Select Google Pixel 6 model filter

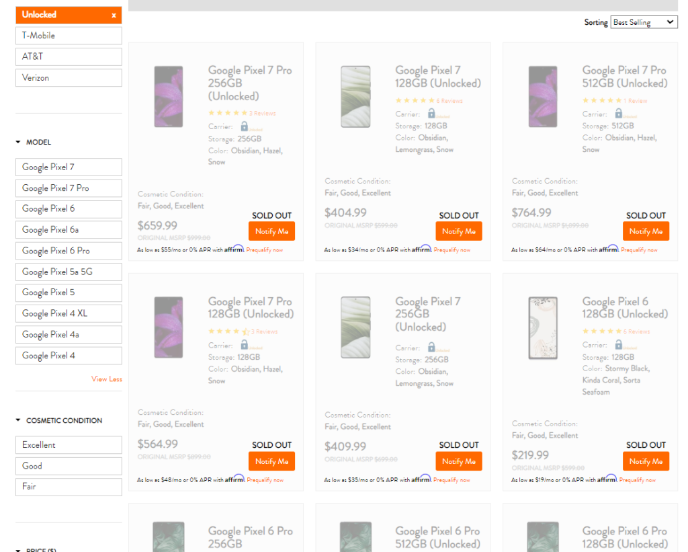(69, 209)
